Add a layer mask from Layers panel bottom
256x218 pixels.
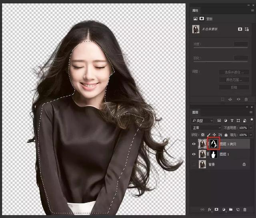(x=216, y=209)
